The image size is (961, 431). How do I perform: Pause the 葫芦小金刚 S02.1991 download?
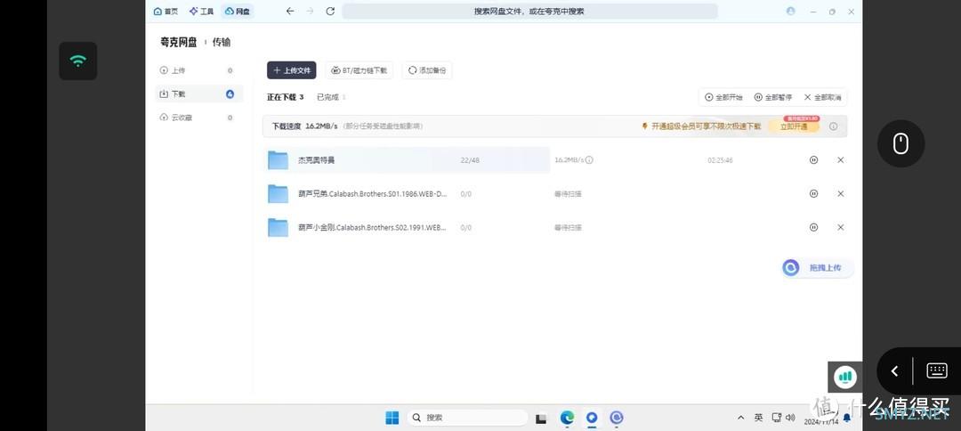coord(814,227)
